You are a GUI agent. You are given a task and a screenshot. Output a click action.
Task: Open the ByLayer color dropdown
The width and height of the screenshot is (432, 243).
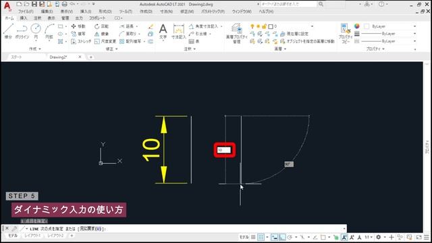click(414, 26)
